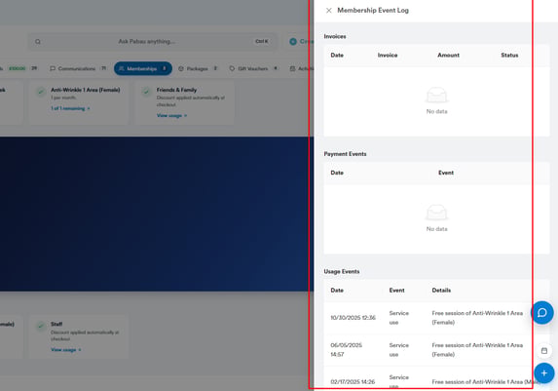Screen dimensions: 558x391
Task: Focus the Ask Pabau anything search field
Action: pyautogui.click(x=153, y=42)
